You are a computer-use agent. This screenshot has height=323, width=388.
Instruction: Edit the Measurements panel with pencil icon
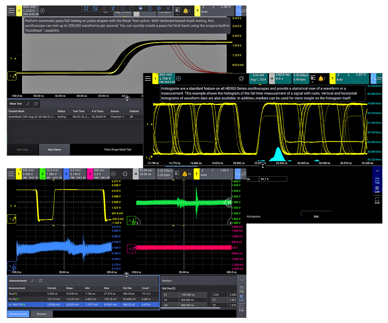click(x=33, y=281)
